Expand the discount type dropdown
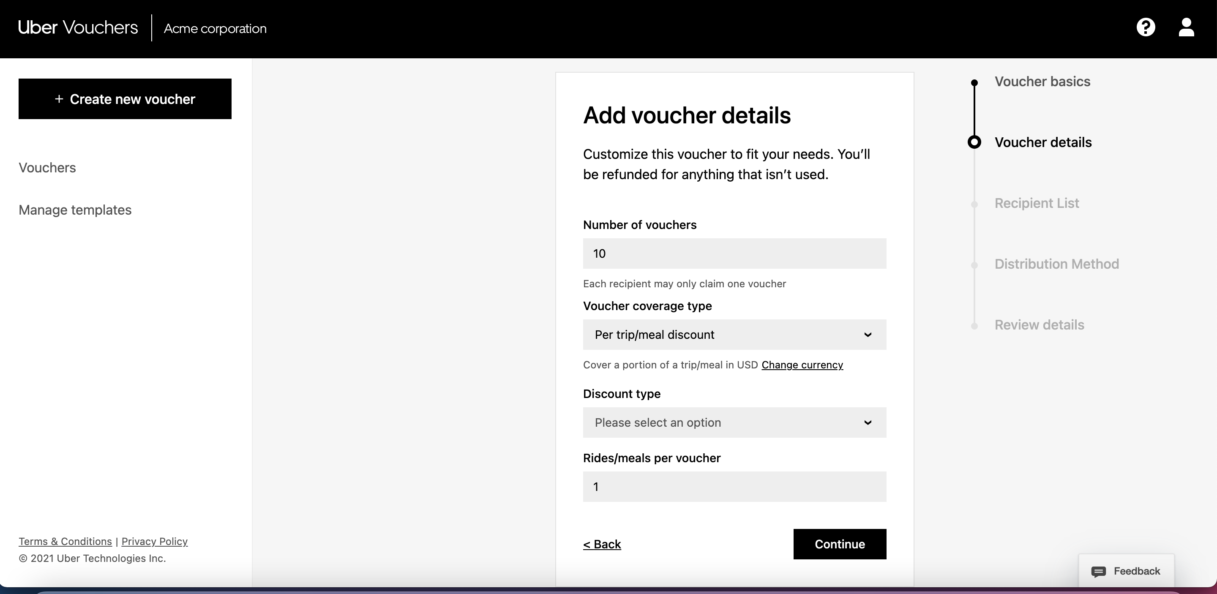Image resolution: width=1217 pixels, height=594 pixels. point(734,422)
